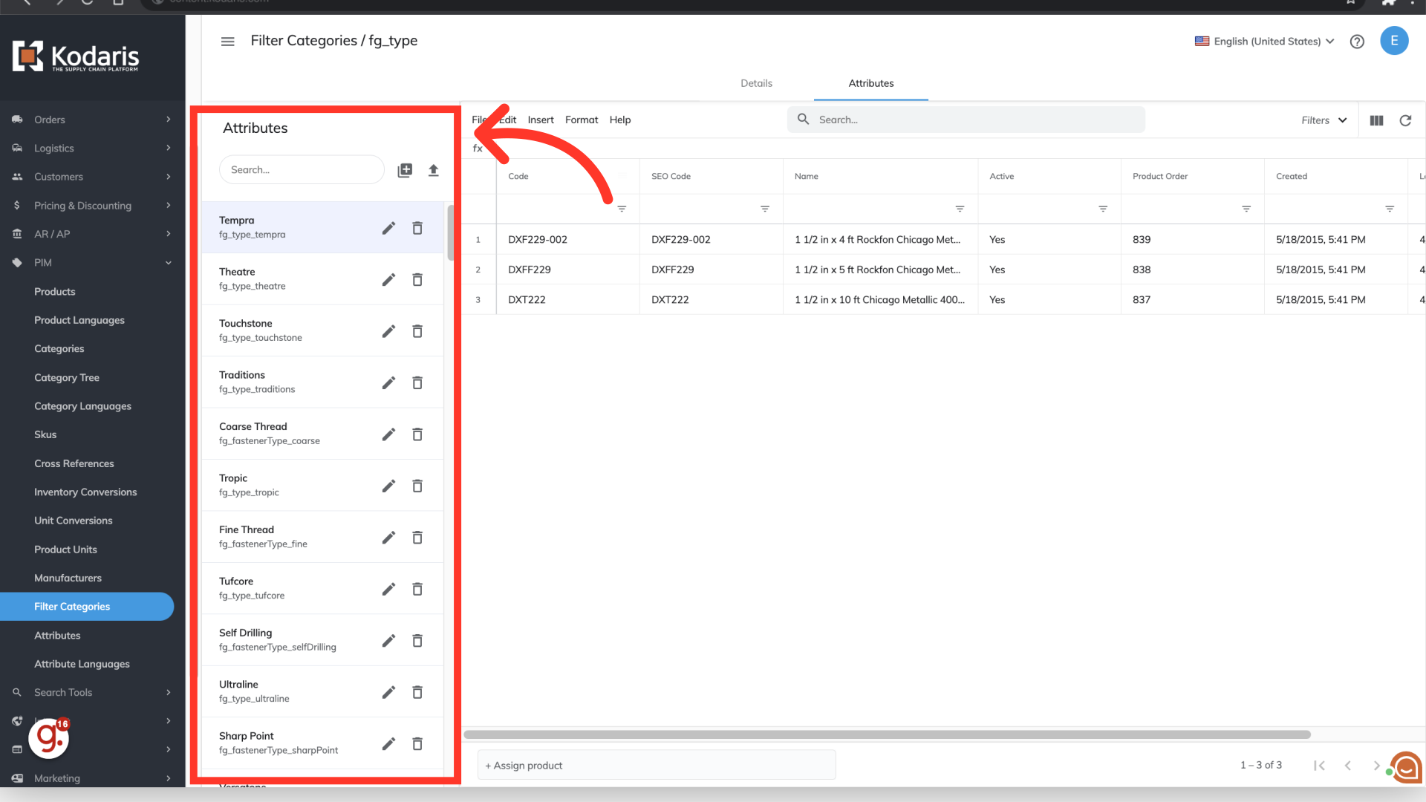Open Category Tree in the sidebar
Screen dimensions: 1426x802
[67, 377]
